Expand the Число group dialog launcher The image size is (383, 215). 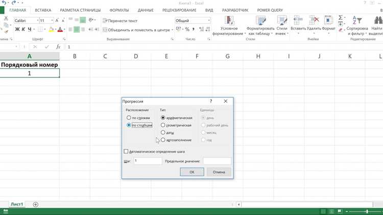[x=209, y=39]
